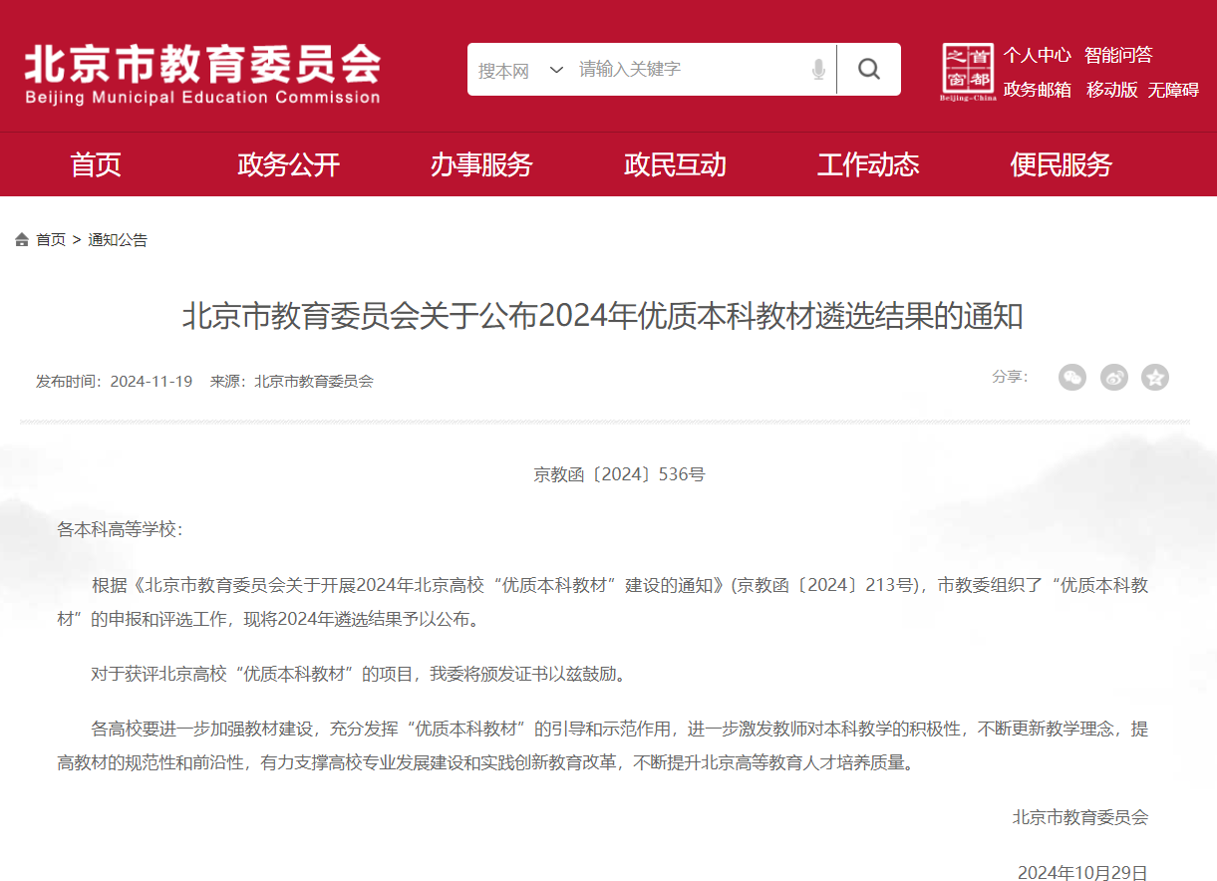Click the home icon in the breadcrumb
The image size is (1217, 881).
coord(22,240)
